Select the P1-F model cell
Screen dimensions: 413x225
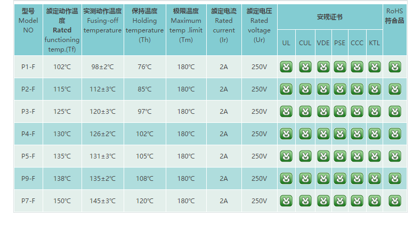click(28, 66)
